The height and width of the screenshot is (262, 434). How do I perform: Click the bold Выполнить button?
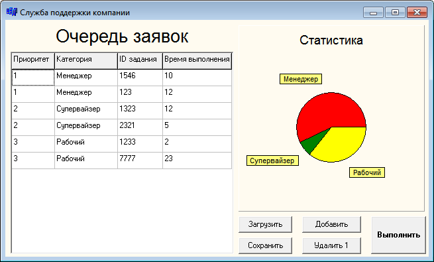click(x=398, y=235)
